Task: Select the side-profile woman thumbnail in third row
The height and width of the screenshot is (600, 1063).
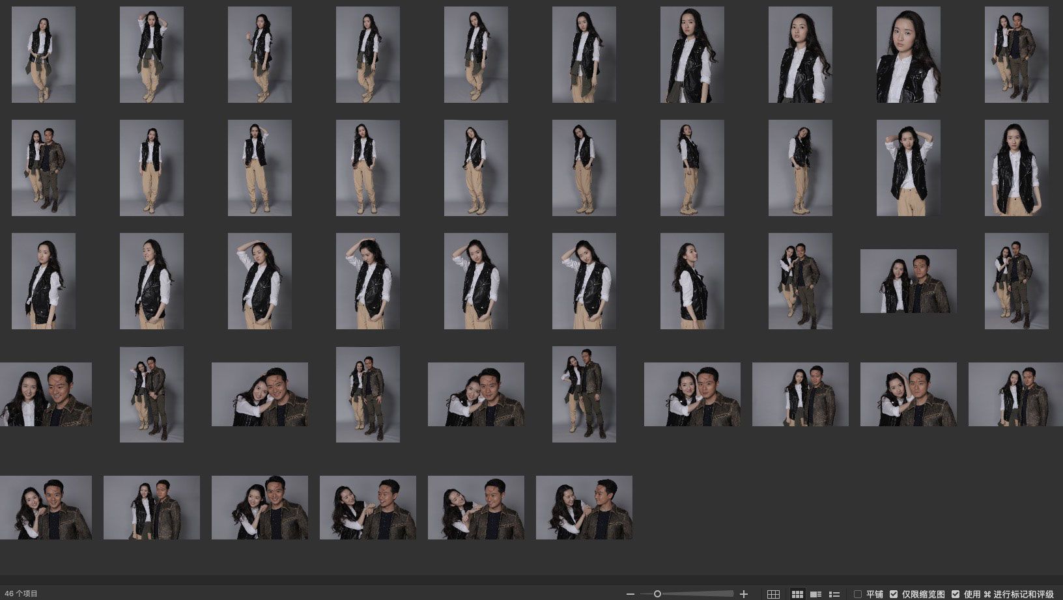Action: [692, 281]
